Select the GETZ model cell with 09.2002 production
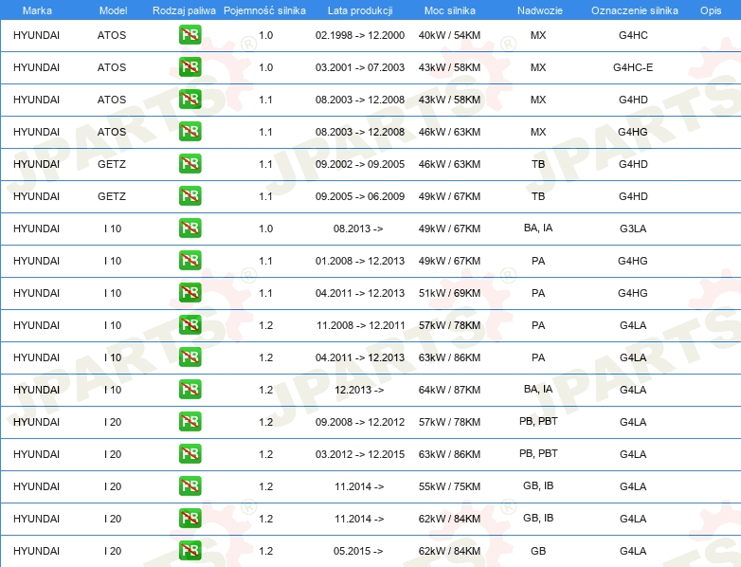 [112, 164]
